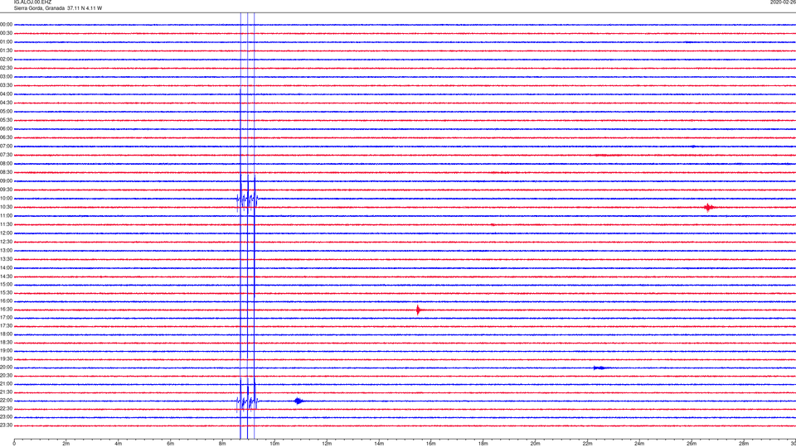Click the 16m axis tick label

431,444
